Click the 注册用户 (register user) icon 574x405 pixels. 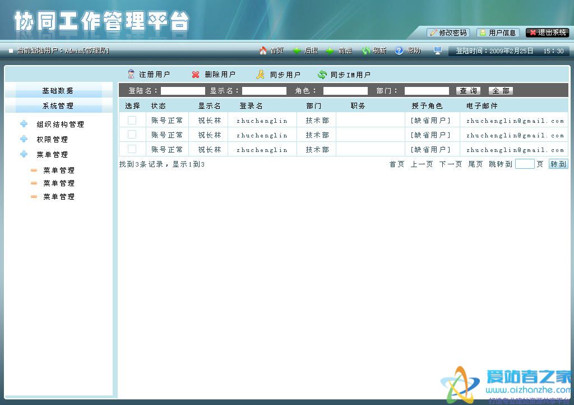click(131, 74)
